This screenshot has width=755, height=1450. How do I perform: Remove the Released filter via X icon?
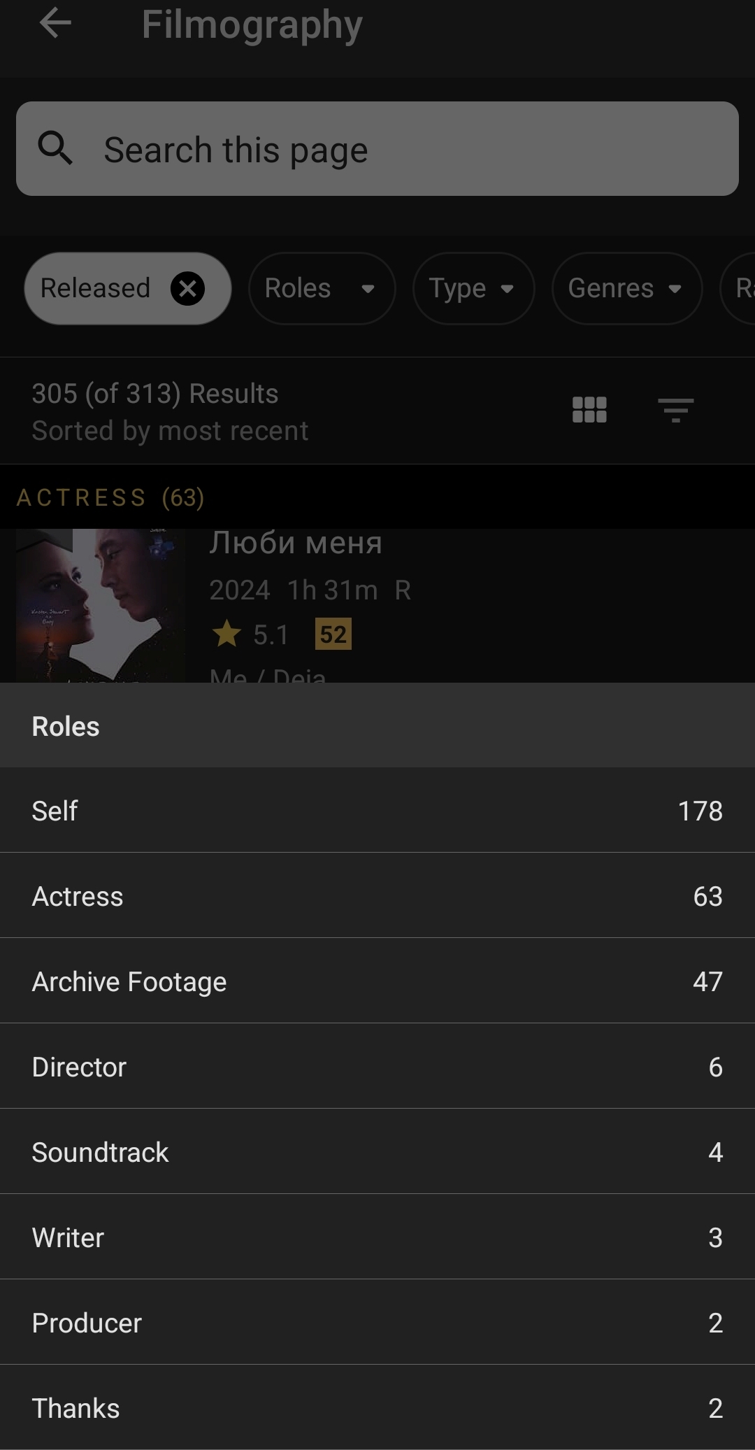coord(187,289)
